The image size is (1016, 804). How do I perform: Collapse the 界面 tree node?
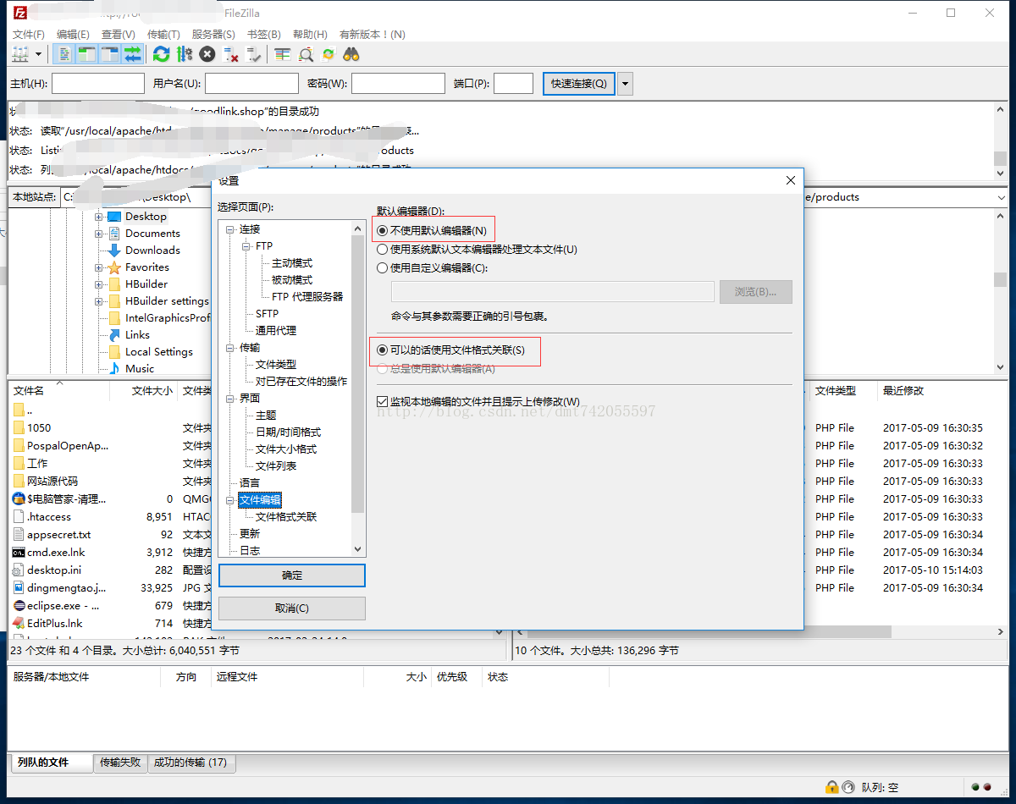point(230,399)
